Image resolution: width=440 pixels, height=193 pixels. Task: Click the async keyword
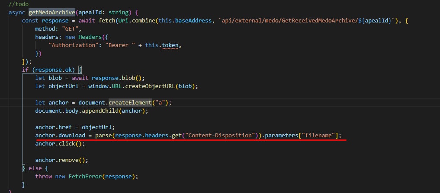(x=17, y=13)
